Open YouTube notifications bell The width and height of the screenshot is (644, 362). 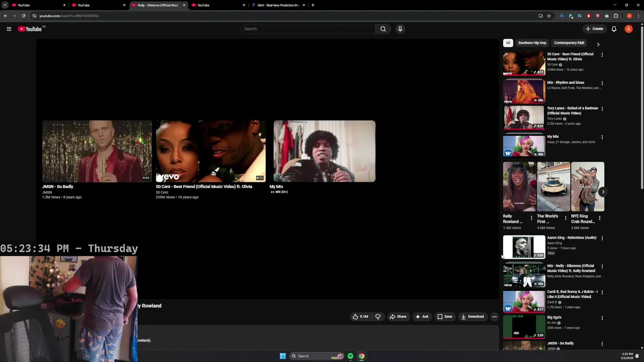tap(614, 29)
